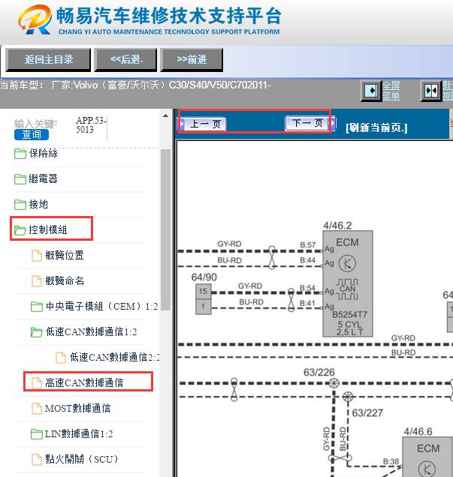Click connector 64/90 pin 1

click(203, 306)
